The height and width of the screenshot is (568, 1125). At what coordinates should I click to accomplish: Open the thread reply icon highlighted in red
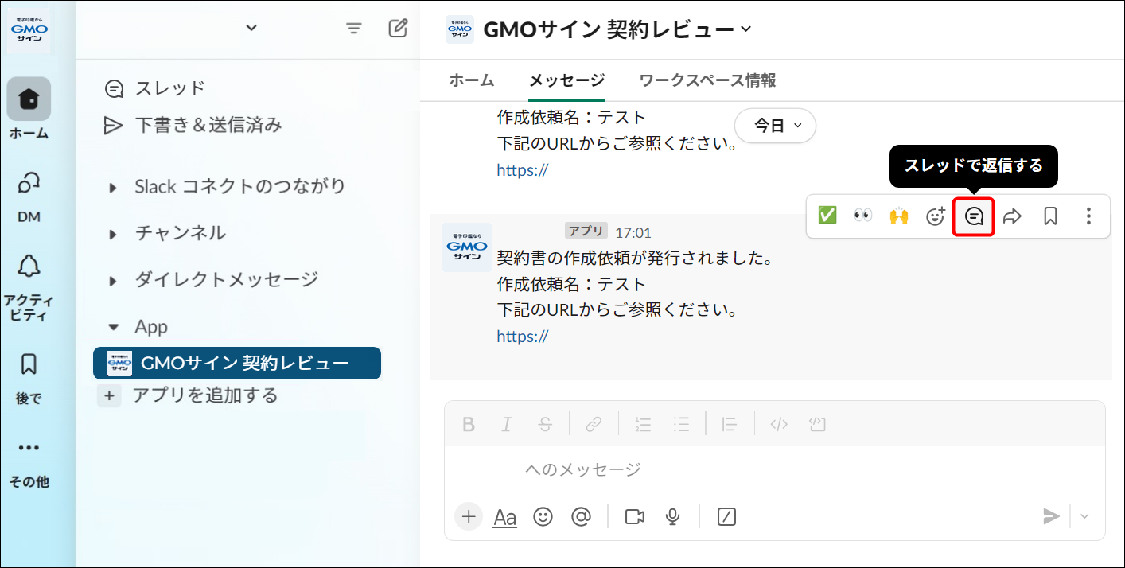tap(973, 216)
